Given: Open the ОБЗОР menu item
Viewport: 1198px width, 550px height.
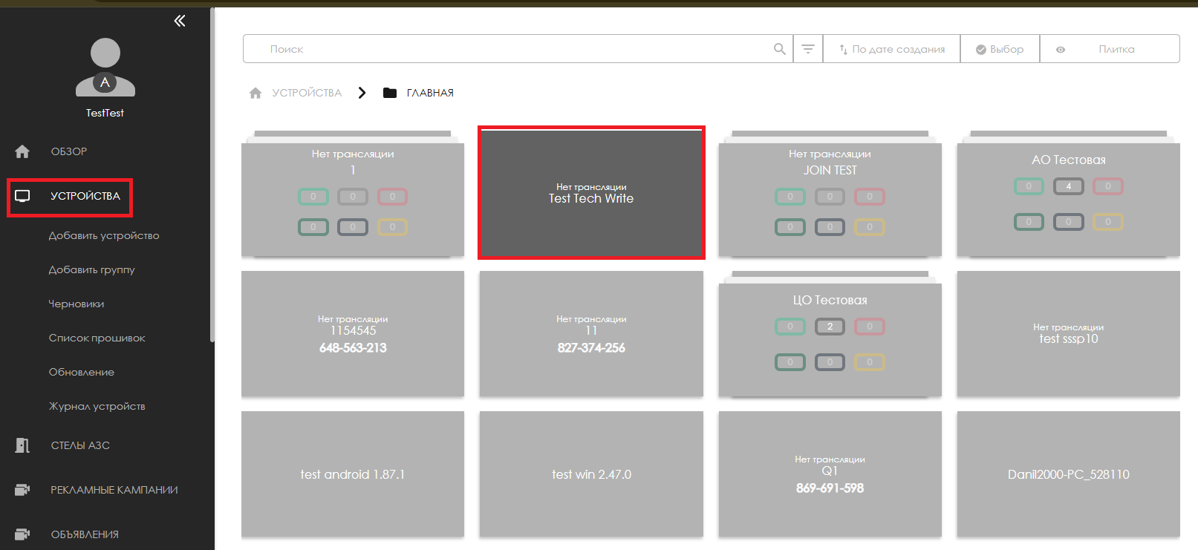Looking at the screenshot, I should (69, 151).
